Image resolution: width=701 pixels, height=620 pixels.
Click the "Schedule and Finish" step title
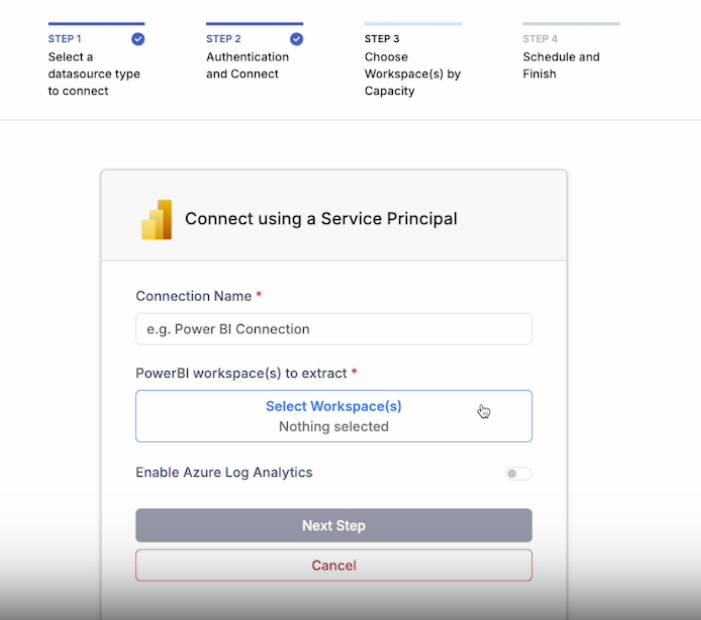[x=561, y=65]
